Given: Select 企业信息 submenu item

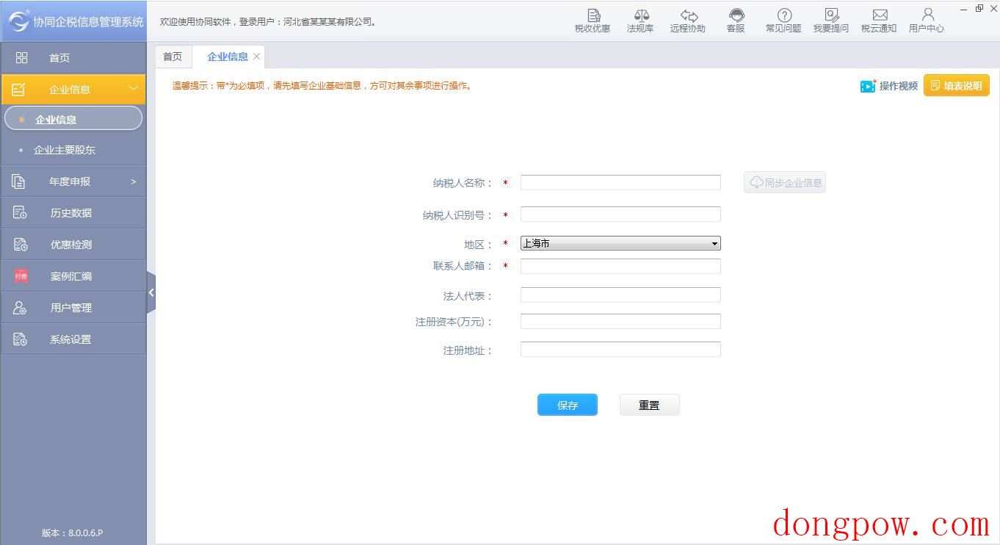Looking at the screenshot, I should pyautogui.click(x=73, y=119).
